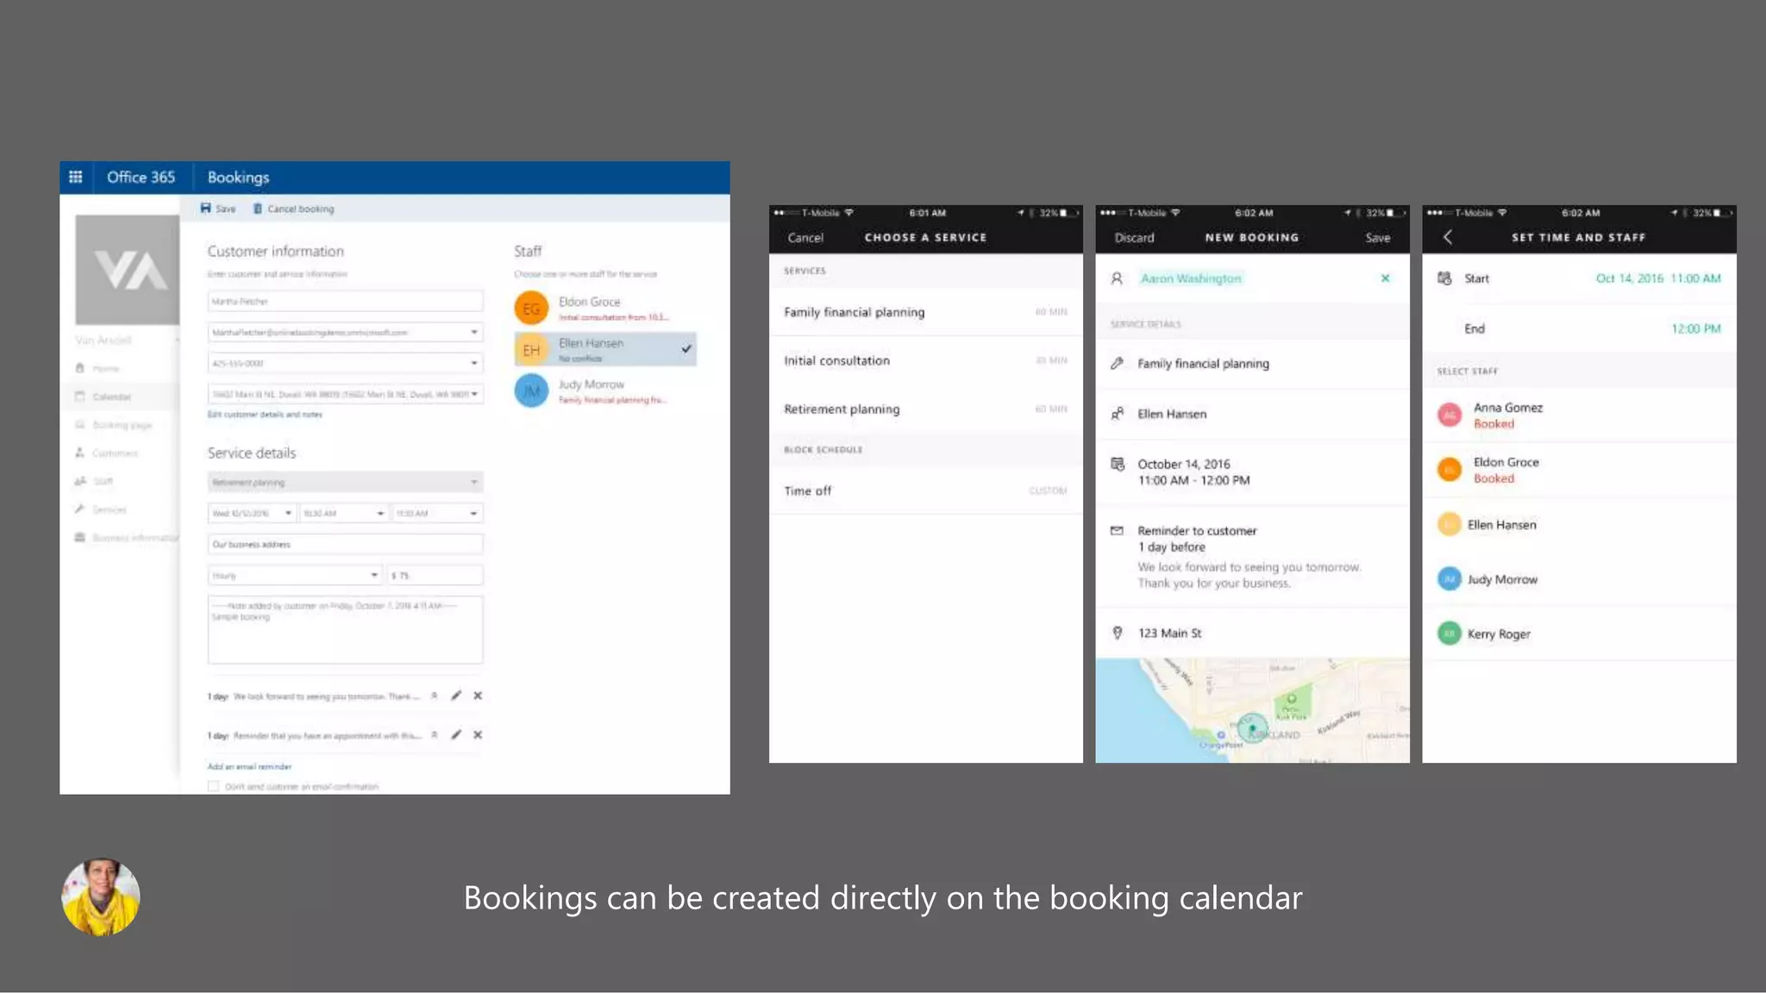The image size is (1766, 993).
Task: Open the Kirkland map thumbnail
Action: click(x=1252, y=710)
